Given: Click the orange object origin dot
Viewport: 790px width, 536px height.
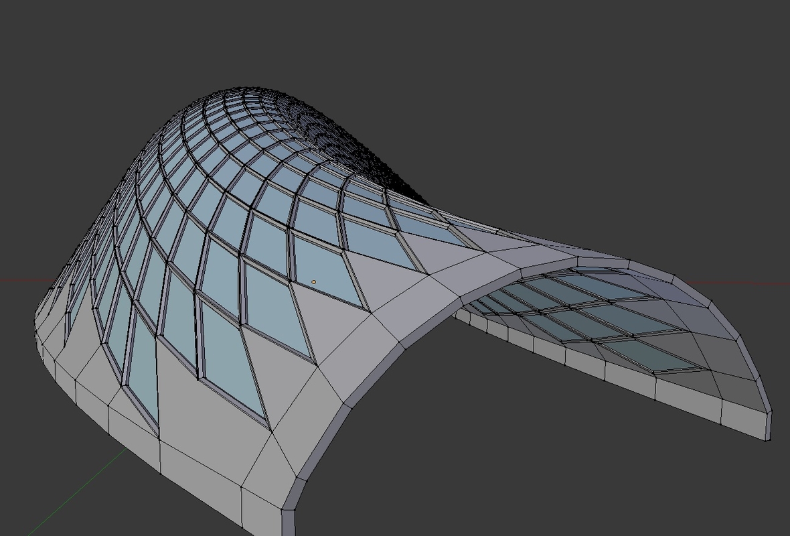Looking at the screenshot, I should point(313,281).
